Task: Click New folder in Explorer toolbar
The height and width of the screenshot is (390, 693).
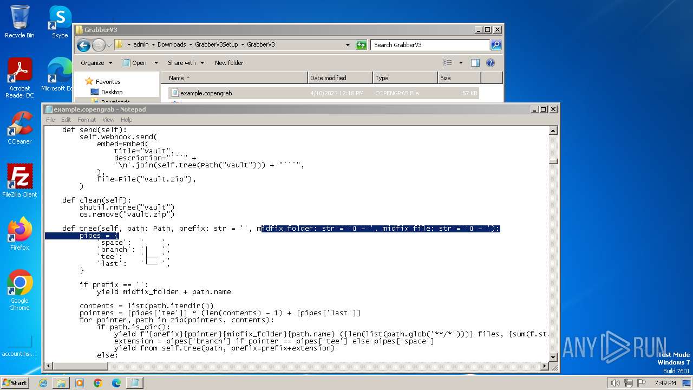Action: (229, 63)
